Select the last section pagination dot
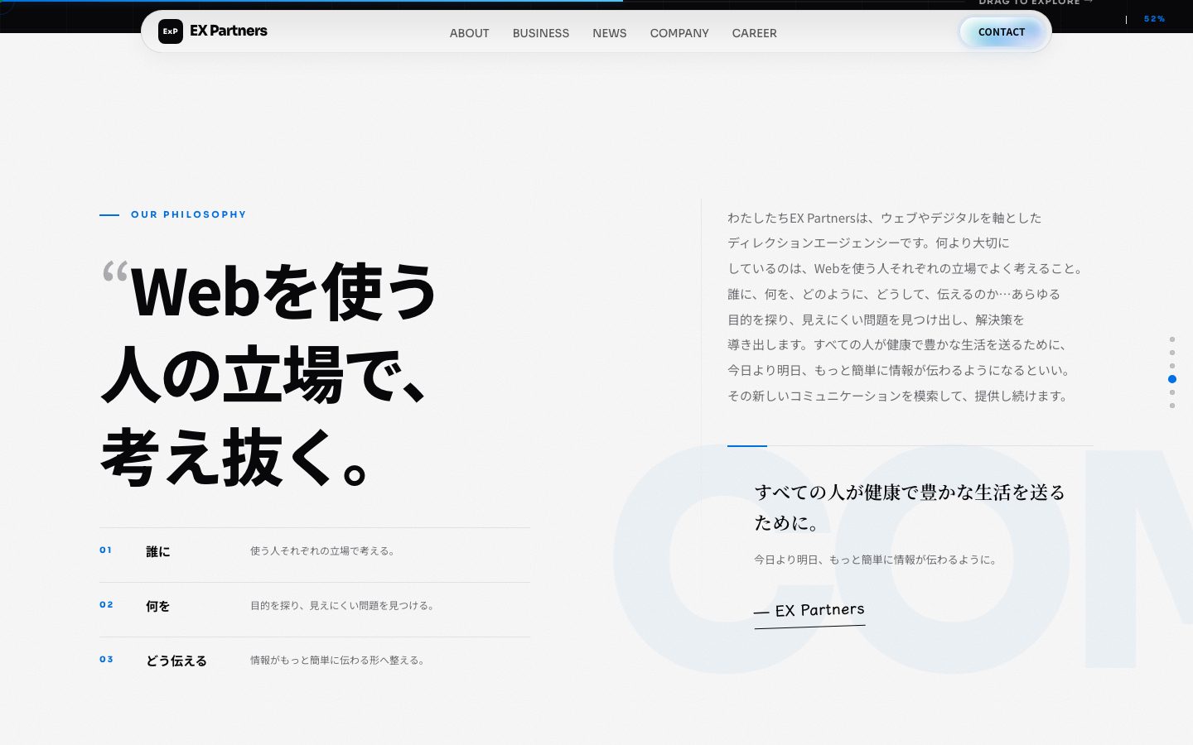The image size is (1193, 745). 1172,406
